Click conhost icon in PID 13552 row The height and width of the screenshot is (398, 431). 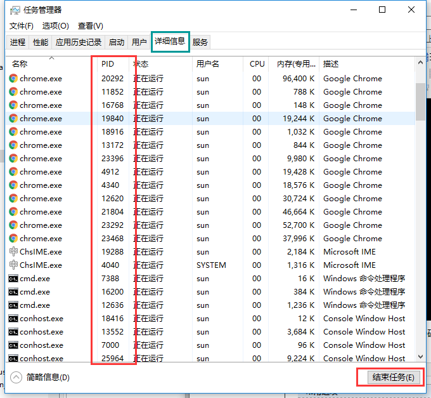click(13, 332)
